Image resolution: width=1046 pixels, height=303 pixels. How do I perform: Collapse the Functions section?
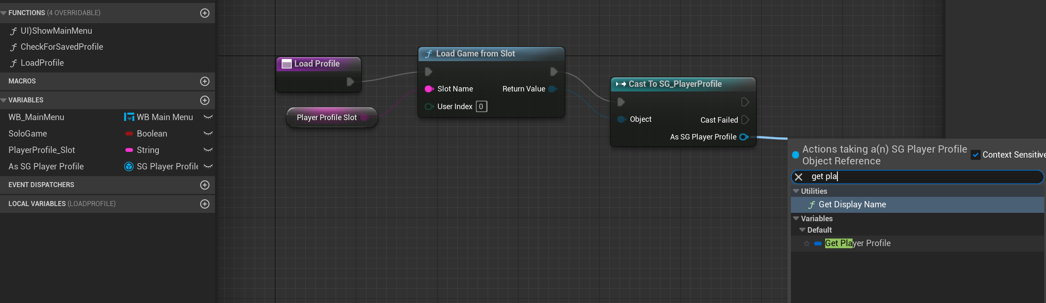click(x=3, y=13)
